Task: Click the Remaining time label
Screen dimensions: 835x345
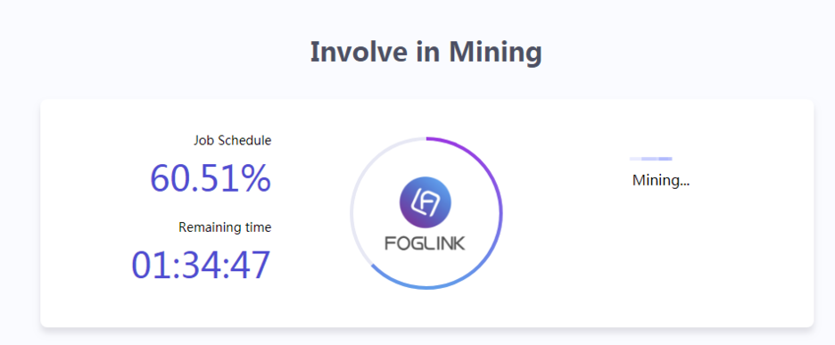Action: [x=225, y=227]
